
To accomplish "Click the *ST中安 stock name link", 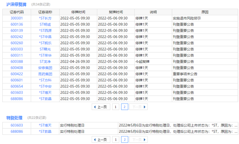I will [45, 86].
